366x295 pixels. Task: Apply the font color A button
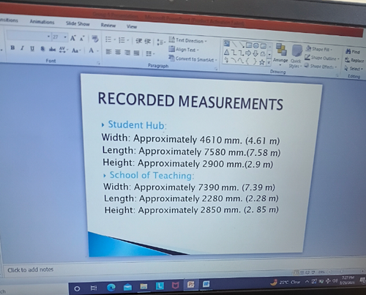coord(91,51)
